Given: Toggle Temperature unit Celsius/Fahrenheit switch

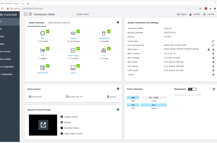Looking at the screenshot, I should (x=192, y=89).
